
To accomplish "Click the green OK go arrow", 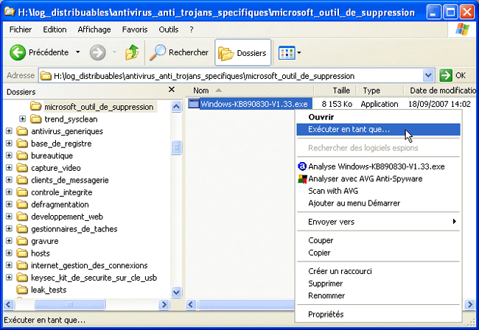I will point(446,75).
